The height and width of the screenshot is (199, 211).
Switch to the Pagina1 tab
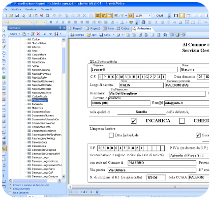pos(75,28)
